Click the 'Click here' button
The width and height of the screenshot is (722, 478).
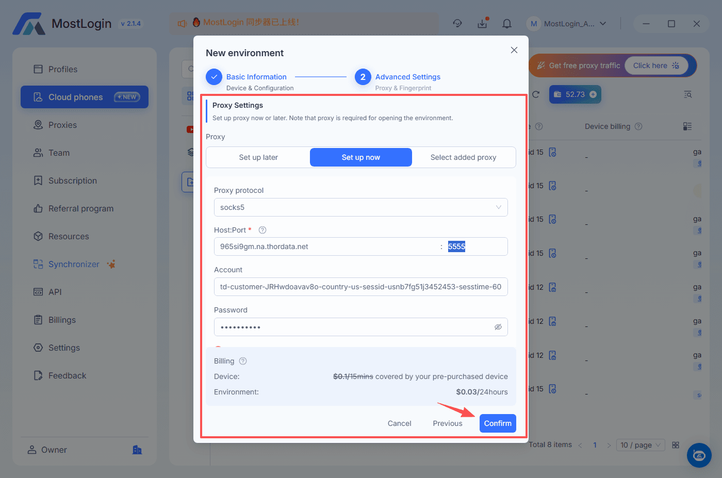tap(657, 65)
